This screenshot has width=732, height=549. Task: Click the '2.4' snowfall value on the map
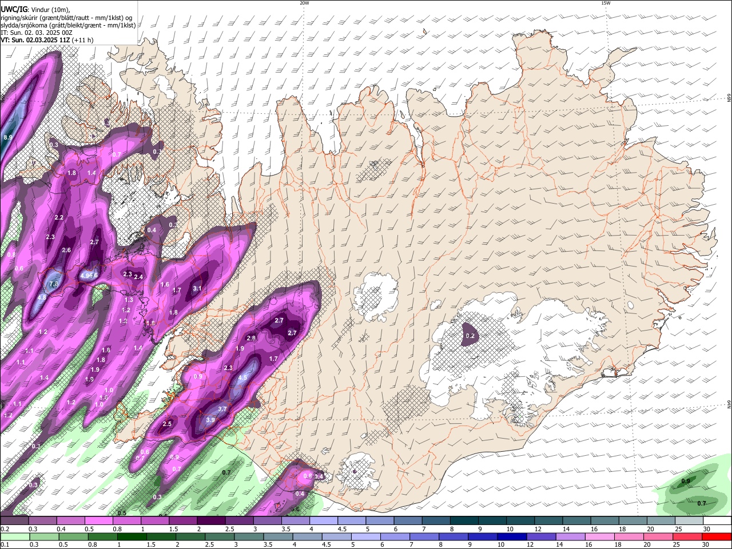tap(138, 277)
